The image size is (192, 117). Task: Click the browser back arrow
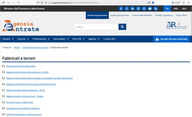[9, 2]
